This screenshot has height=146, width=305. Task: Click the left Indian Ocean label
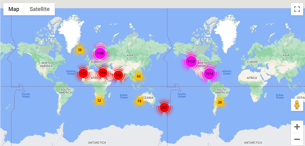point(124,96)
